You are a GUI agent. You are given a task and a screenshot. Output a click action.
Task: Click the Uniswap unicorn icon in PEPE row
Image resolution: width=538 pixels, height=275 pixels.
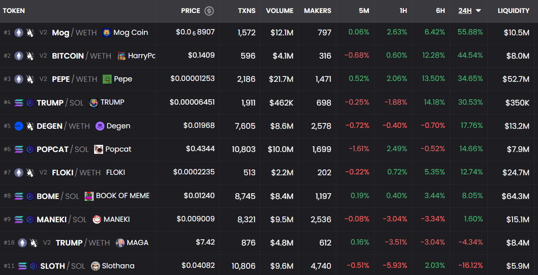pyautogui.click(x=30, y=79)
